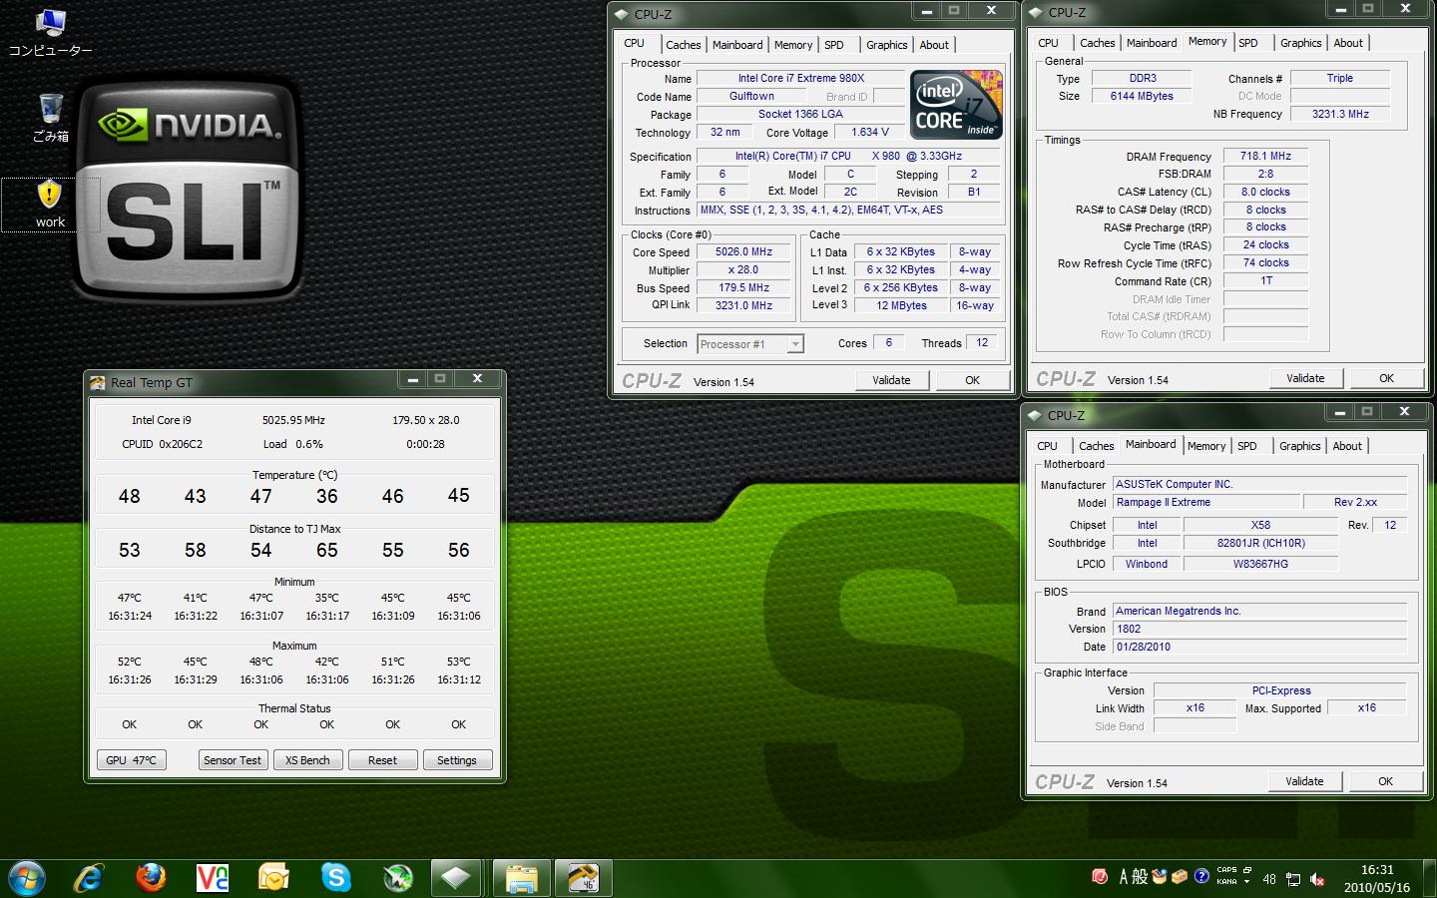The image size is (1437, 898).
Task: Expand the Processor #1 selection dropdown
Action: click(x=795, y=344)
